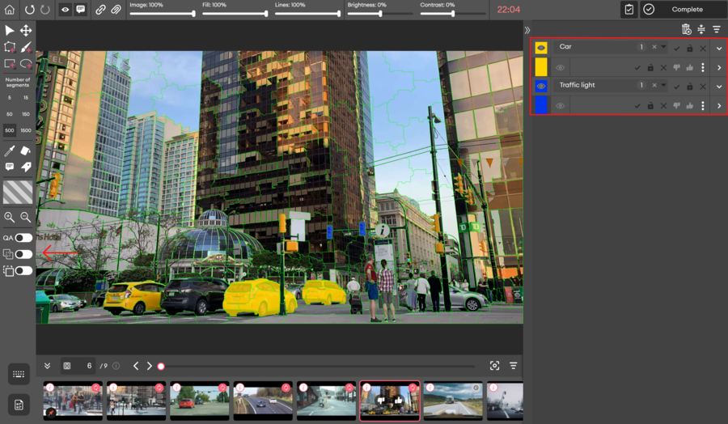This screenshot has height=424, width=728.
Task: Set number of segments to 50
Action: pos(9,114)
